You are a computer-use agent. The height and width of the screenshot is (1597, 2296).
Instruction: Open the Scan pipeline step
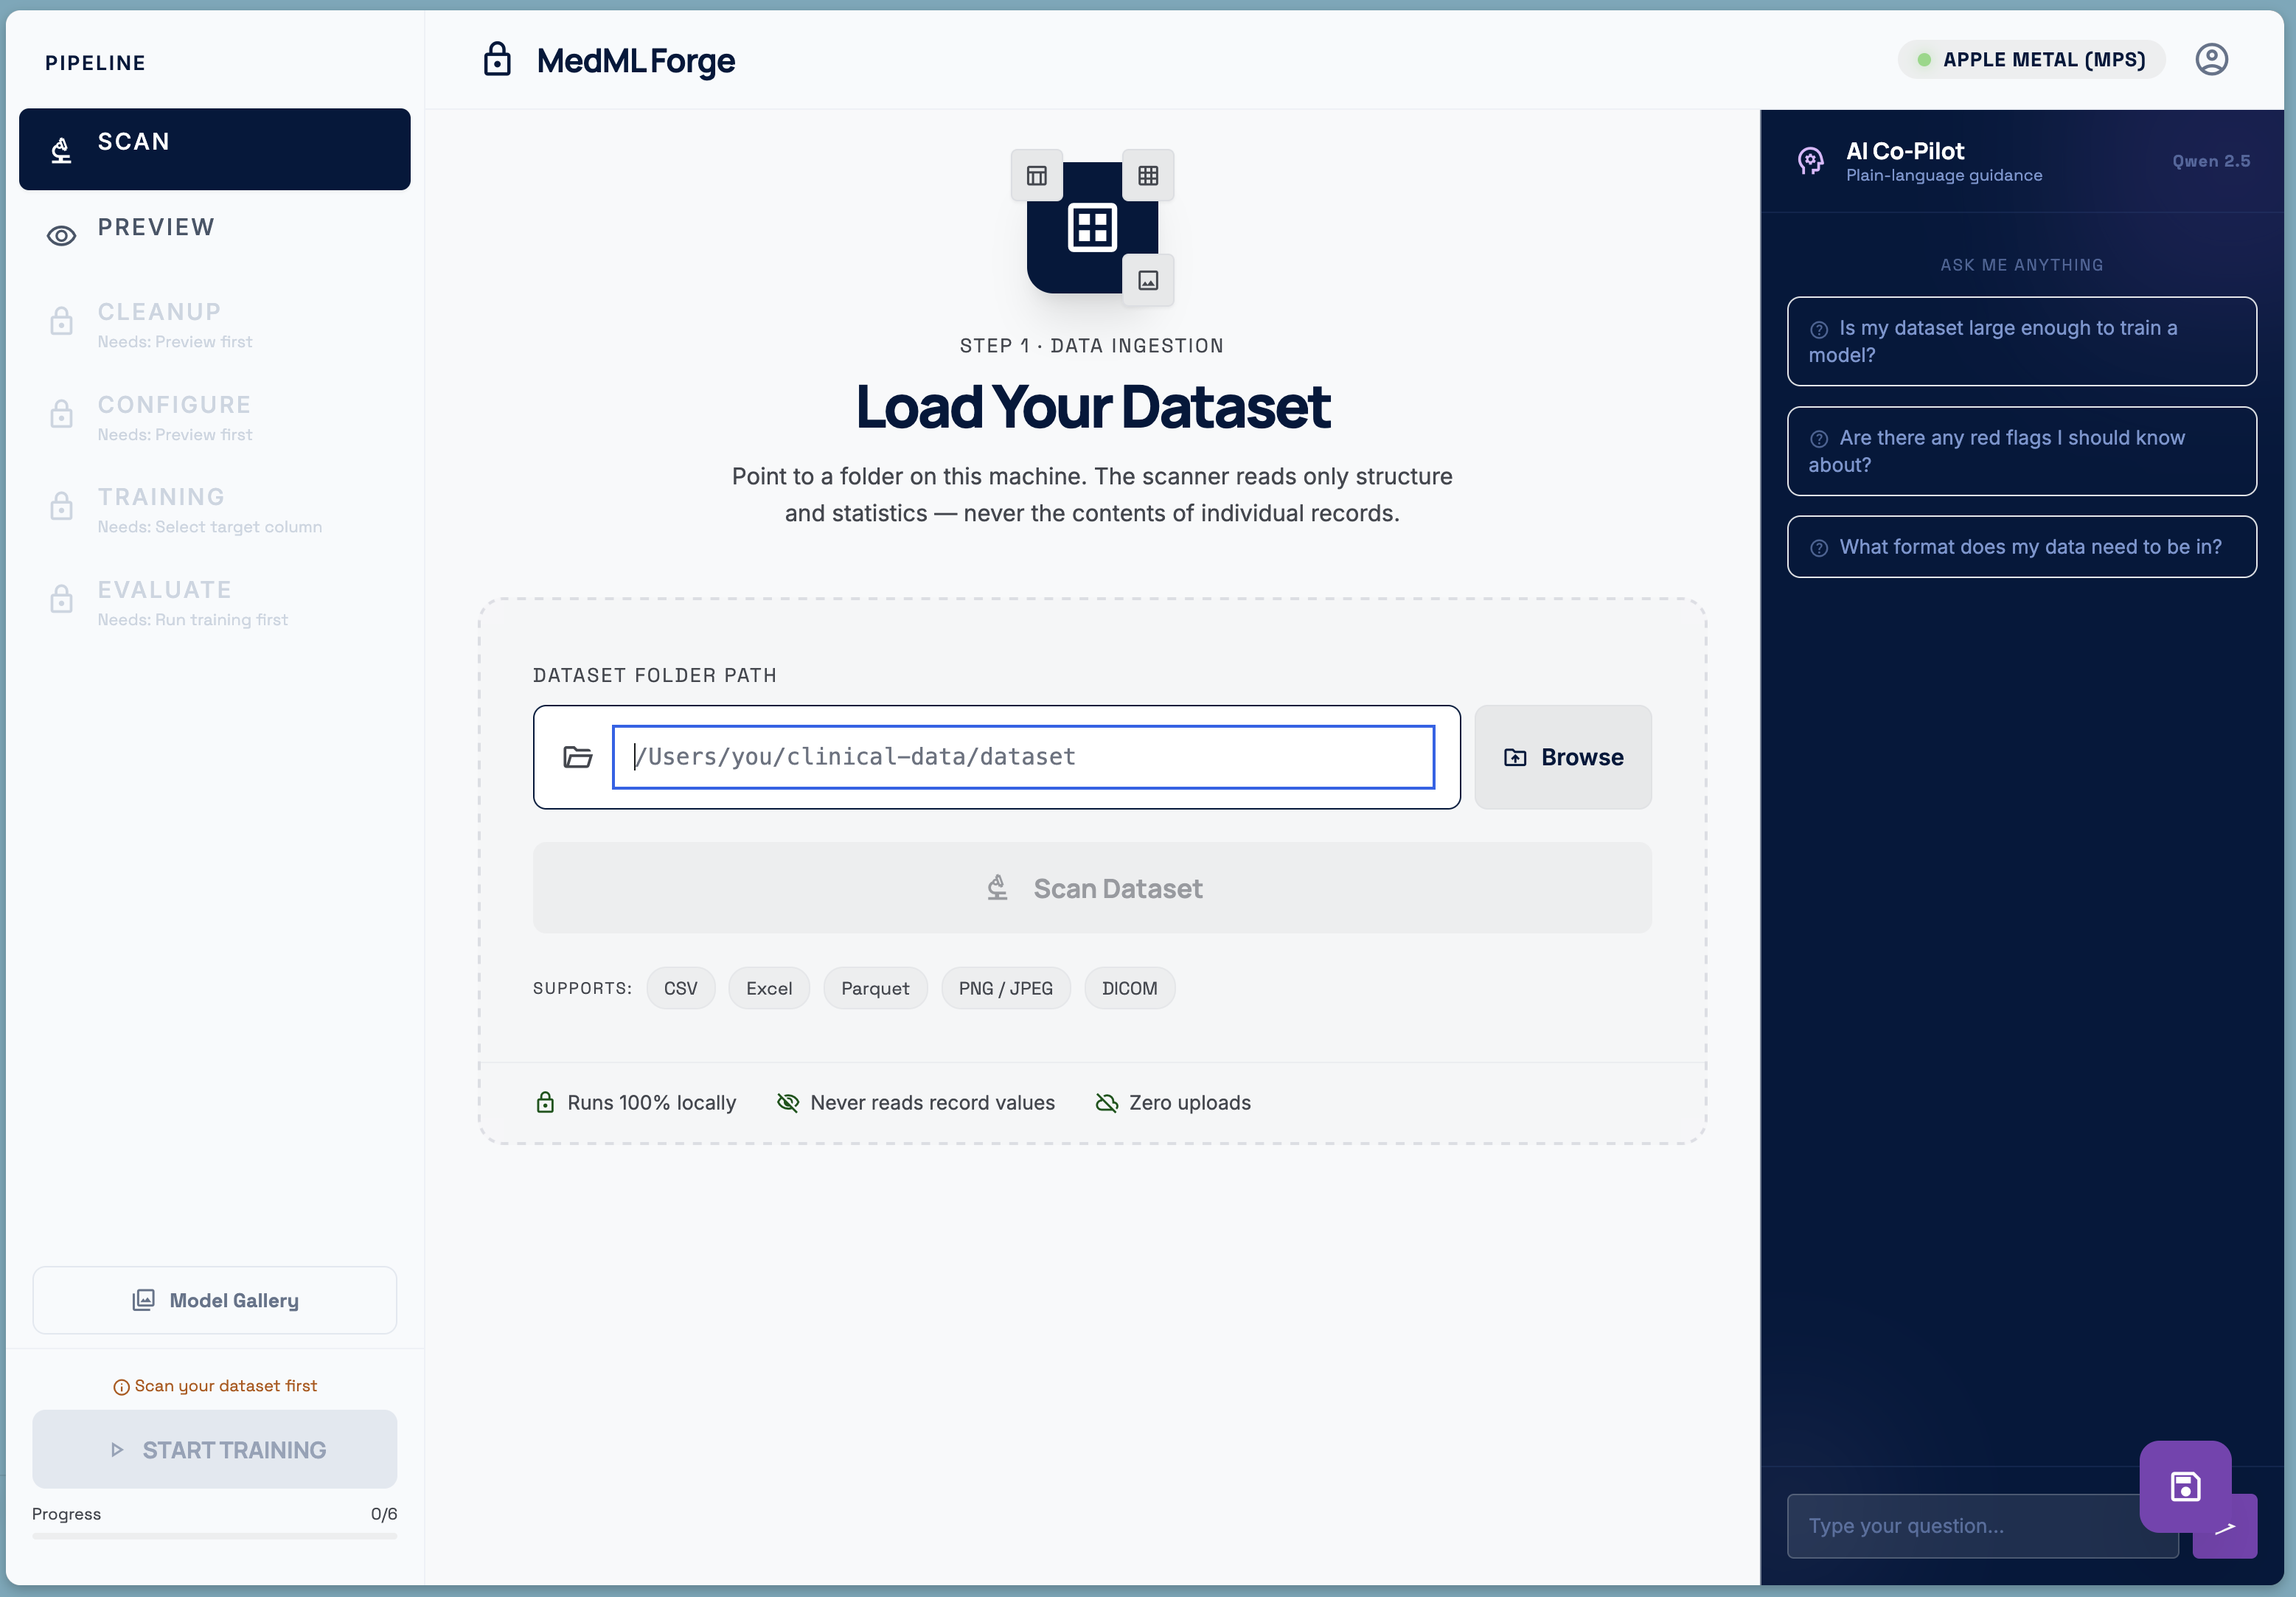tap(214, 149)
